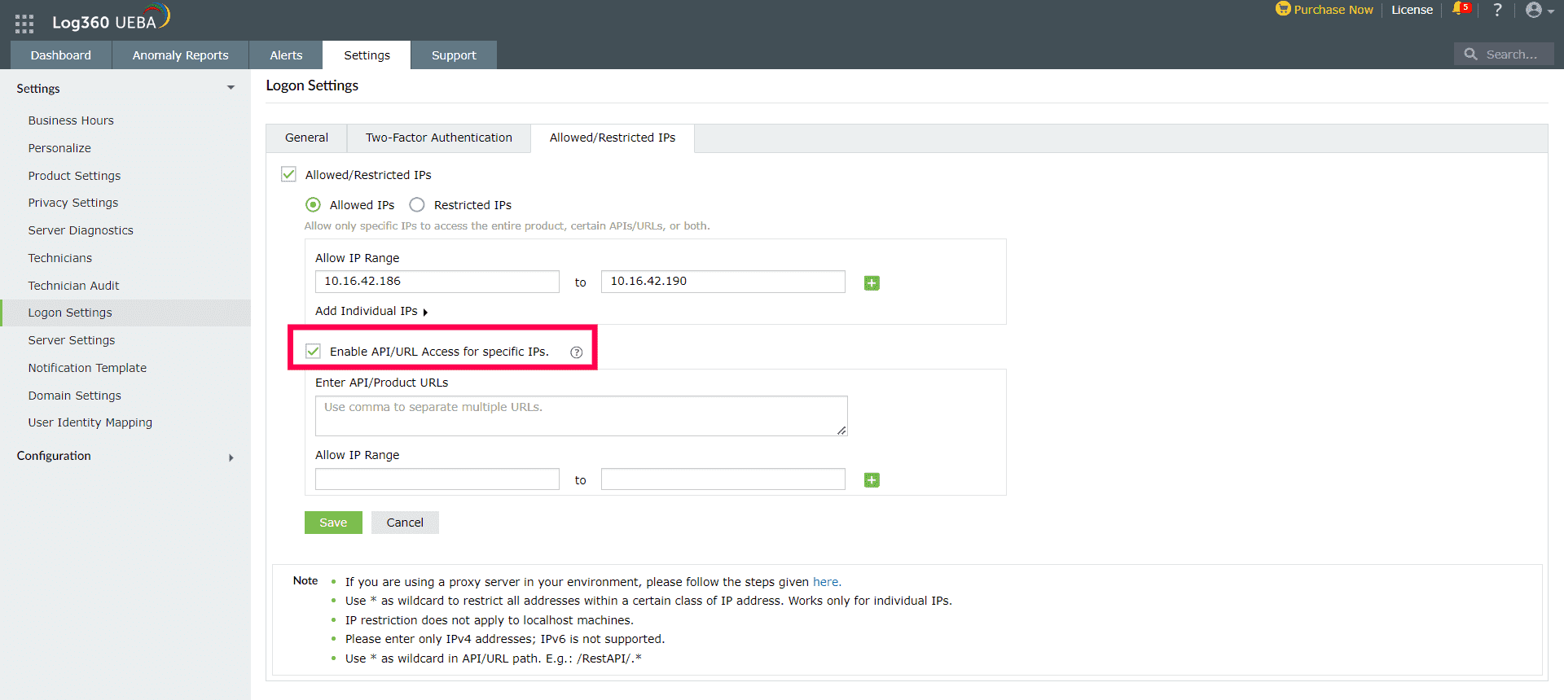Viewport: 1564px width, 700px height.
Task: Switch to the Dashboard tab
Action: coord(61,55)
